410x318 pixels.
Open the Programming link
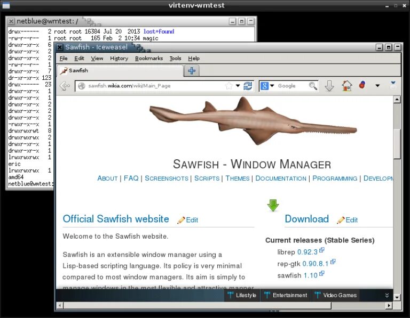335,178
